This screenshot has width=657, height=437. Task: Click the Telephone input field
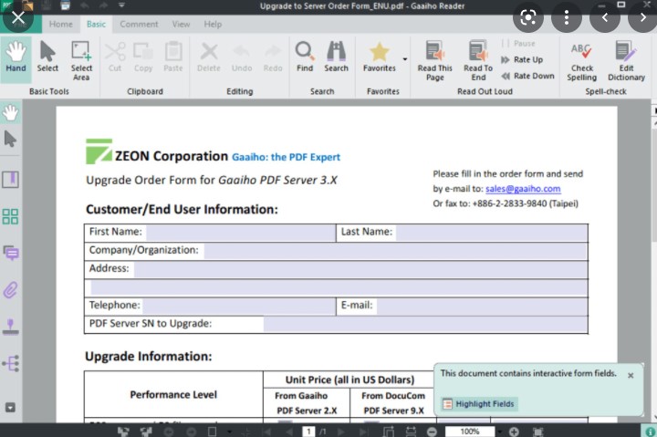239,307
